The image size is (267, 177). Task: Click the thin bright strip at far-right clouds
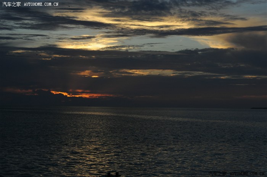[x=254, y=77]
